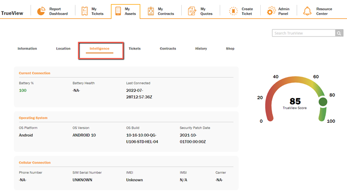The width and height of the screenshot is (347, 192).
Task: Click the OS Build value text
Action: [142, 139]
